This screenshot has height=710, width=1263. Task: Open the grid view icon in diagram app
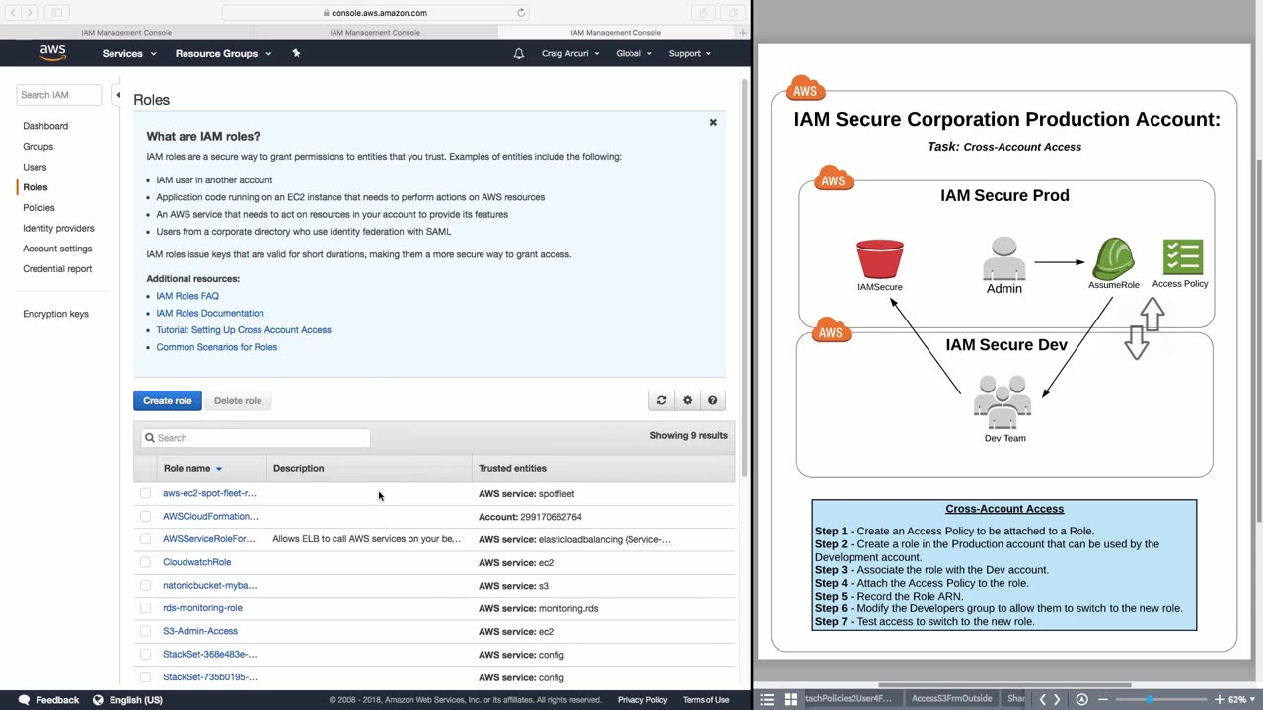tap(790, 699)
